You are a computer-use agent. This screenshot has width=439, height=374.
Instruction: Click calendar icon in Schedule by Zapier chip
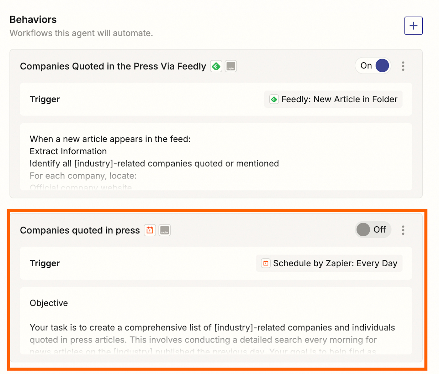pos(266,263)
